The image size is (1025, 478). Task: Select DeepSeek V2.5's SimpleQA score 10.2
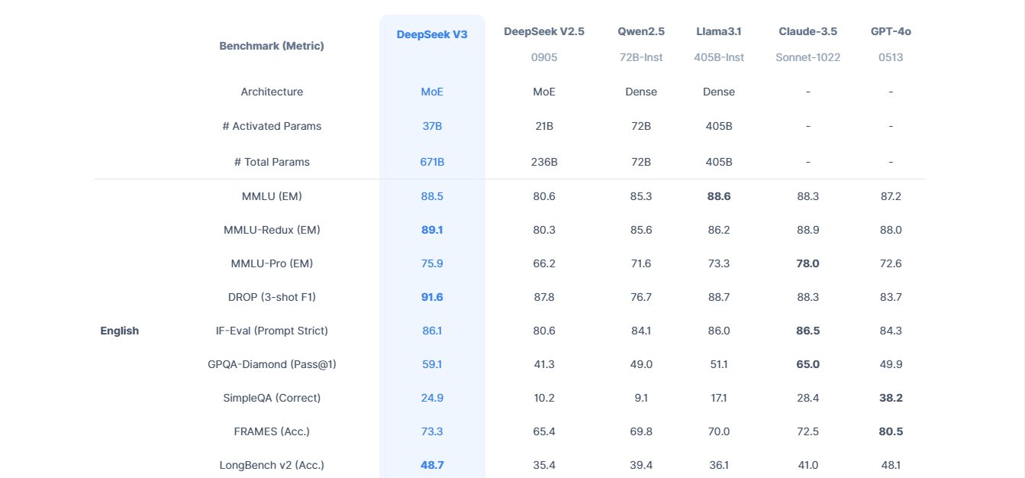pyautogui.click(x=544, y=398)
